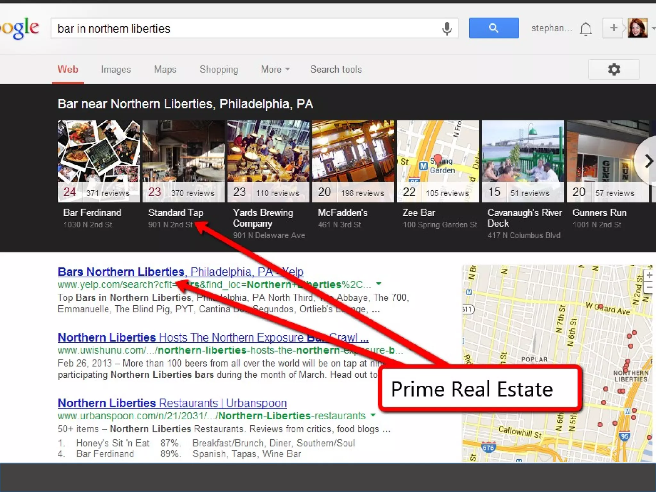The width and height of the screenshot is (656, 492).
Task: Advance the bar carousel with right arrow
Action: (x=648, y=161)
